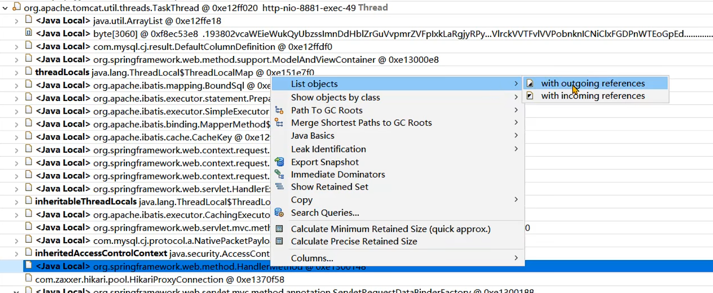Viewport: 713px width, 293px height.
Task: Open the Path To GC Roots submenu
Action: (x=397, y=110)
